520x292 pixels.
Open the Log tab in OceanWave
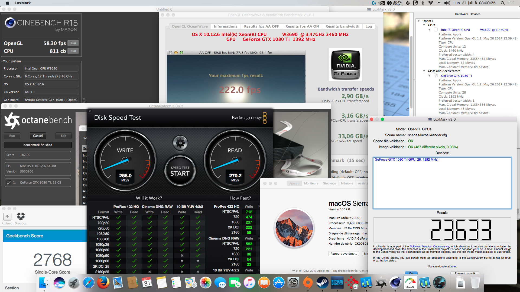coord(369,26)
